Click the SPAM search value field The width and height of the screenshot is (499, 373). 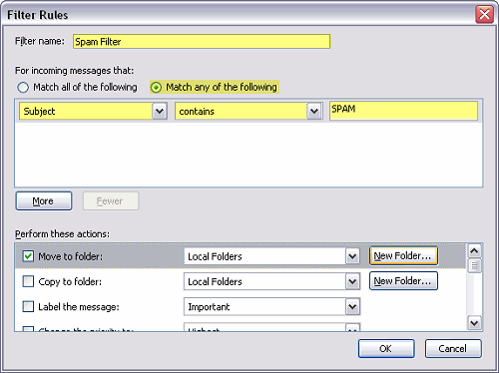(x=403, y=111)
